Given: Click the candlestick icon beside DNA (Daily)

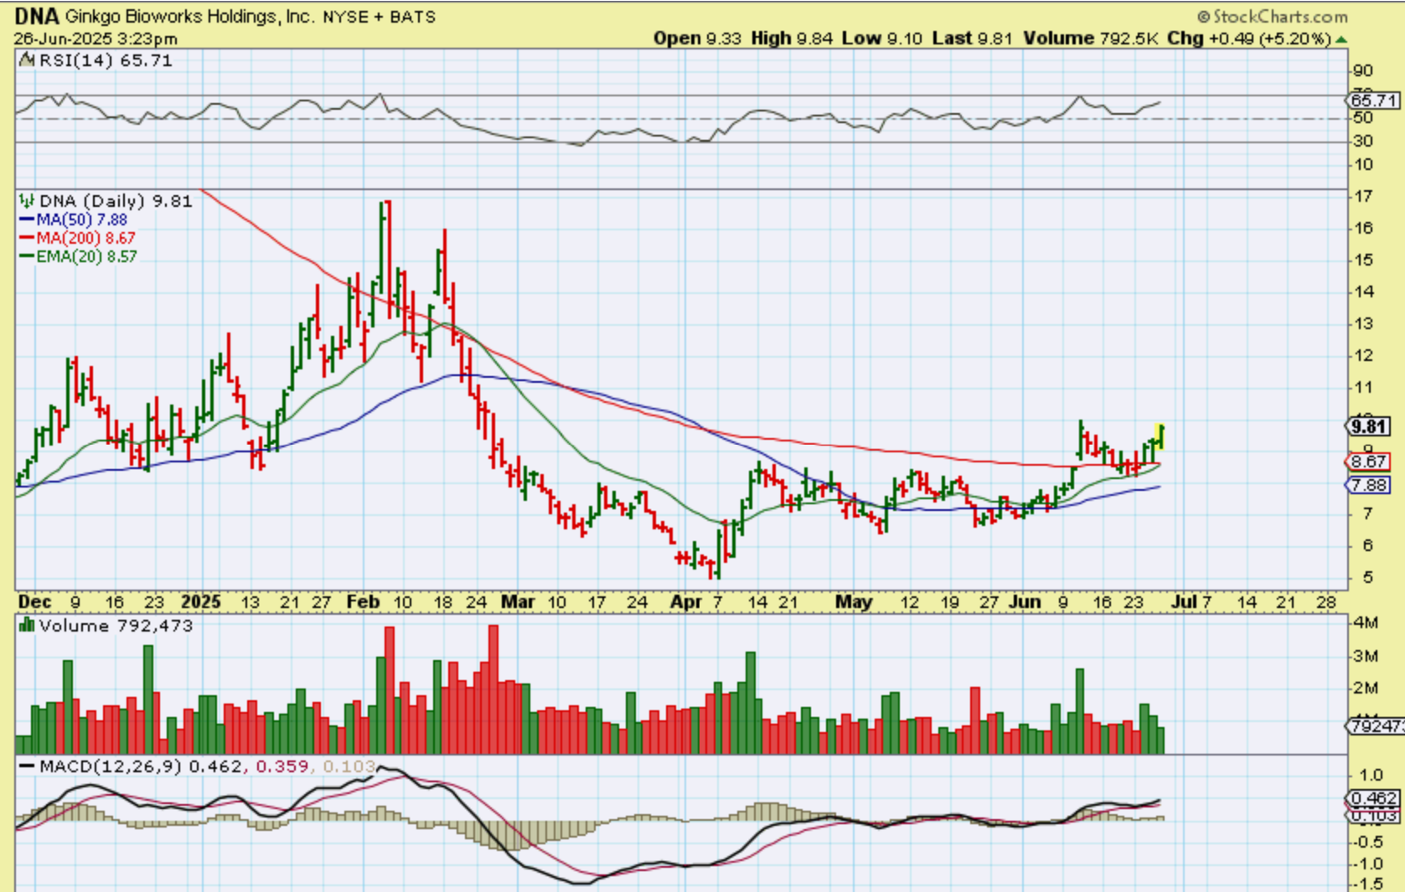Looking at the screenshot, I should (27, 201).
